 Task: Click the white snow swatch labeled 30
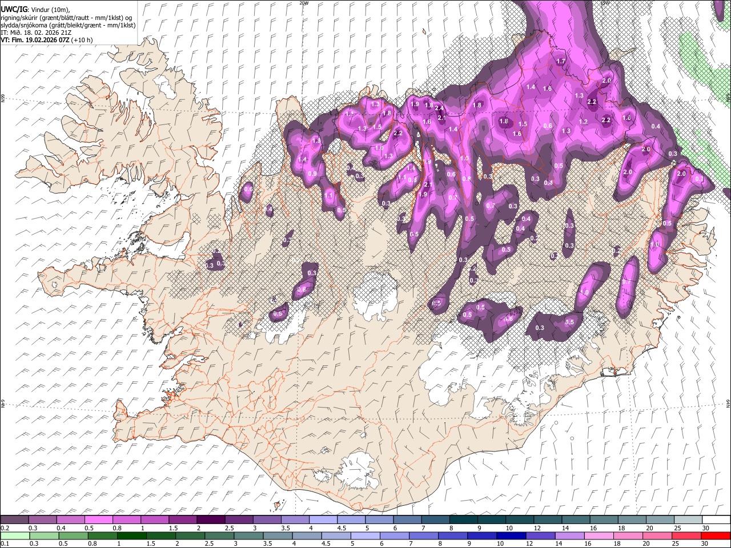click(x=716, y=520)
